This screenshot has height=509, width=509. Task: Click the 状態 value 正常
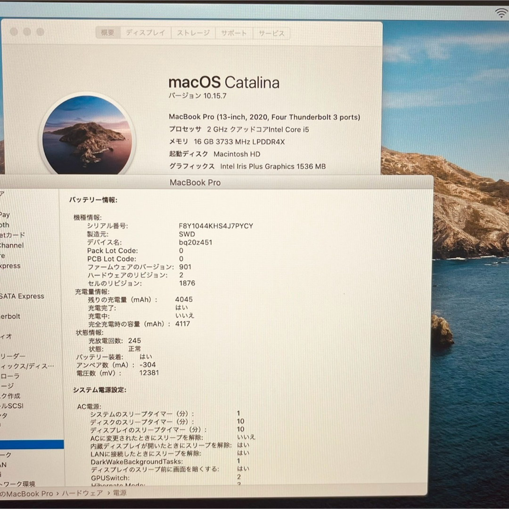(x=134, y=349)
